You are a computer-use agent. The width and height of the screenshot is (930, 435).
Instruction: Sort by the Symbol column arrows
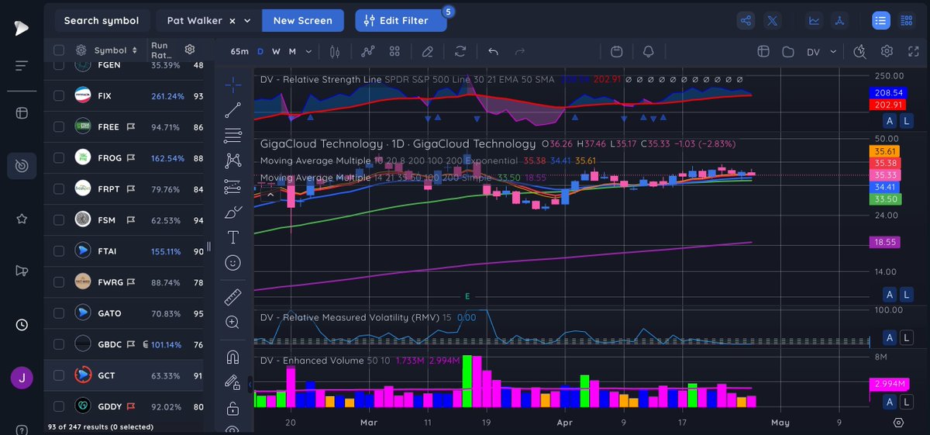(x=135, y=50)
